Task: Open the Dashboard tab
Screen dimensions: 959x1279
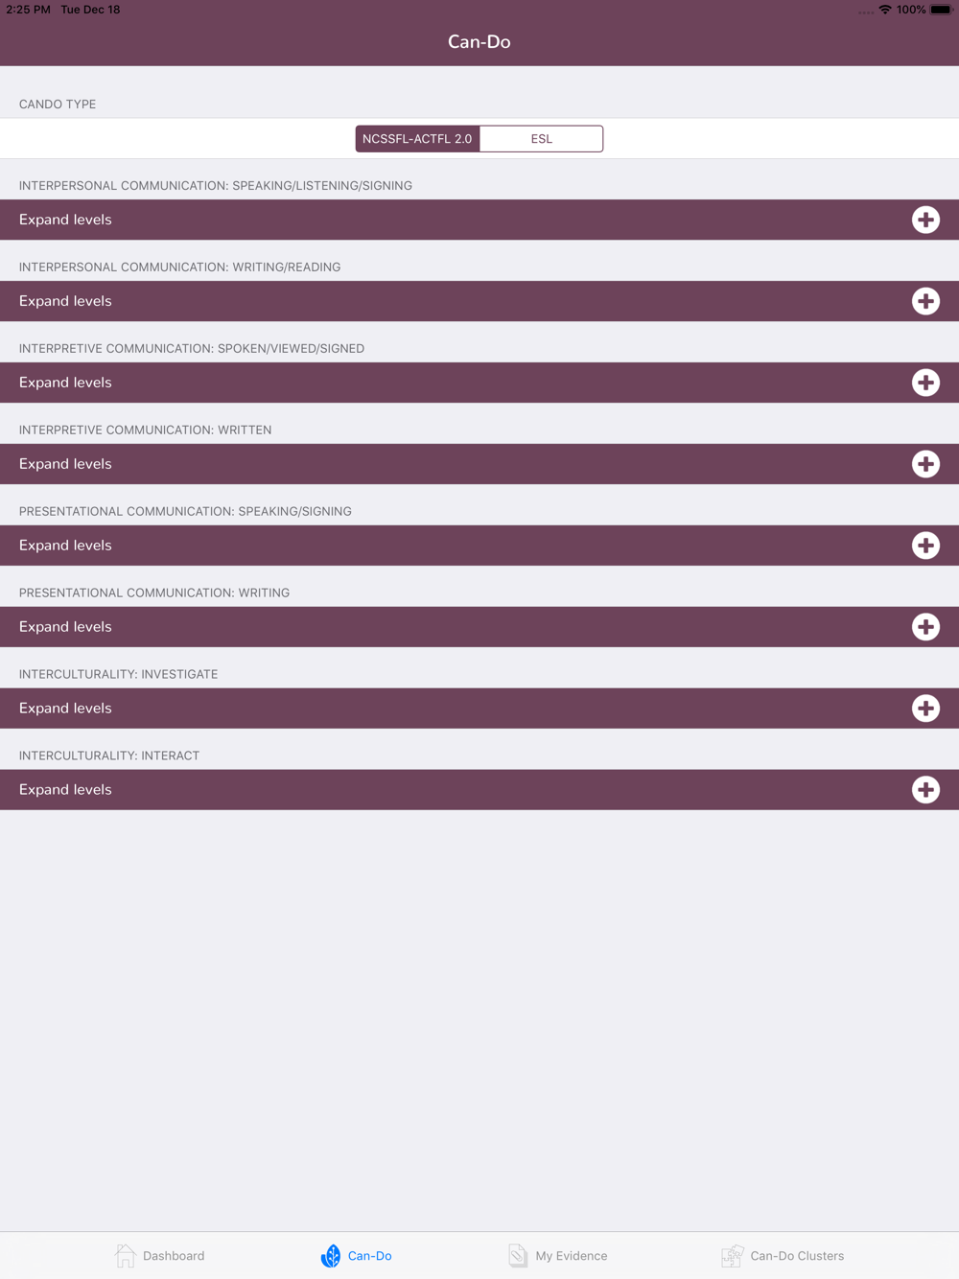Action: pyautogui.click(x=159, y=1255)
